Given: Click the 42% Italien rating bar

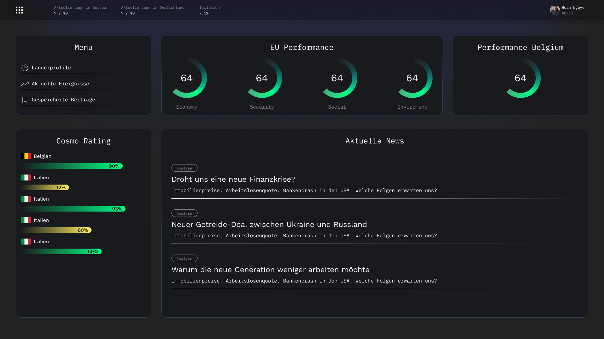Looking at the screenshot, I should (45, 187).
